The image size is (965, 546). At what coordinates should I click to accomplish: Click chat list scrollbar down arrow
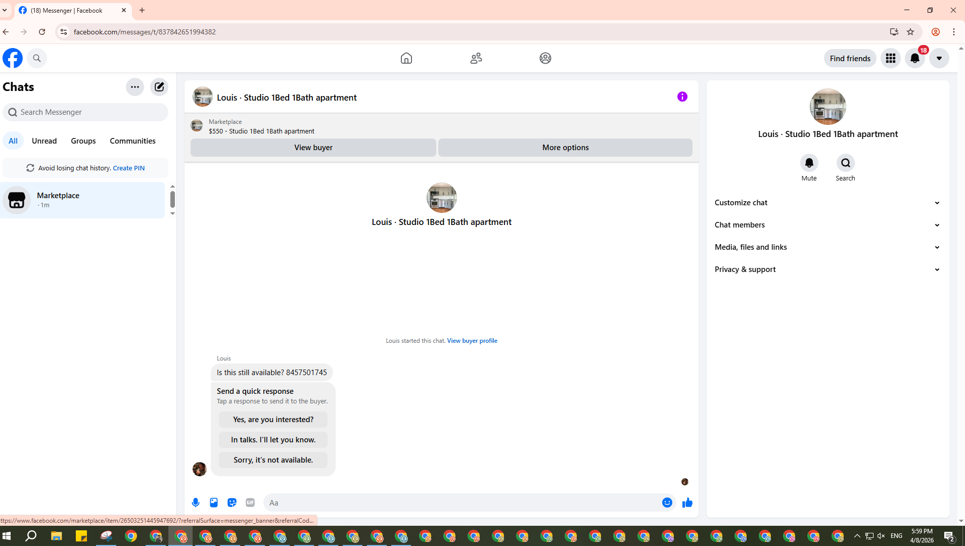172,214
